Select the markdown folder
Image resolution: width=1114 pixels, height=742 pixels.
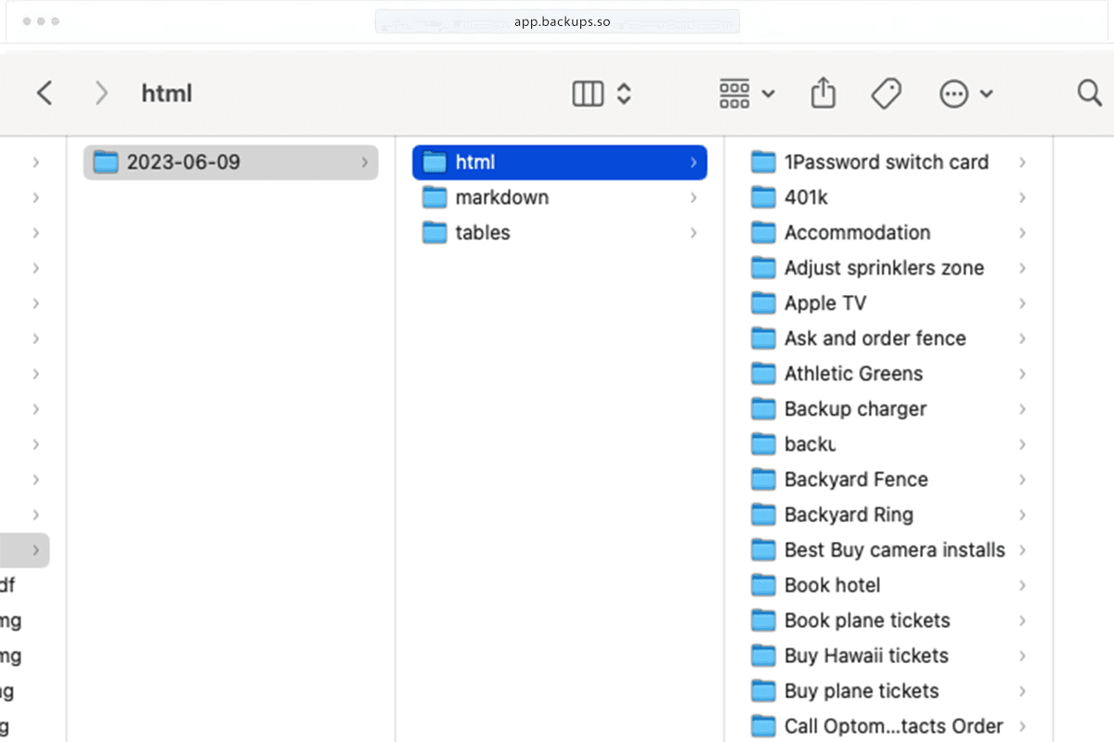[501, 197]
